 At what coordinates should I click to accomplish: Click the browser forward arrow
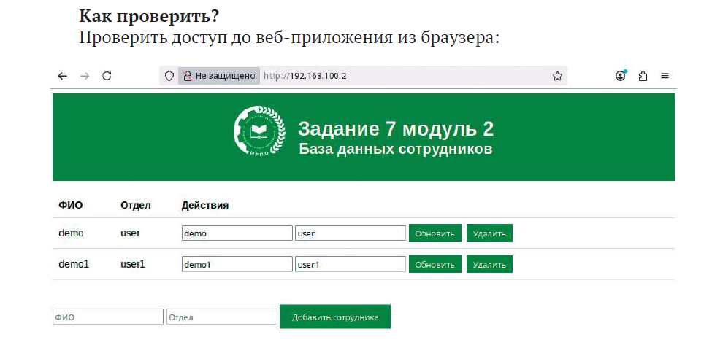[x=85, y=76]
